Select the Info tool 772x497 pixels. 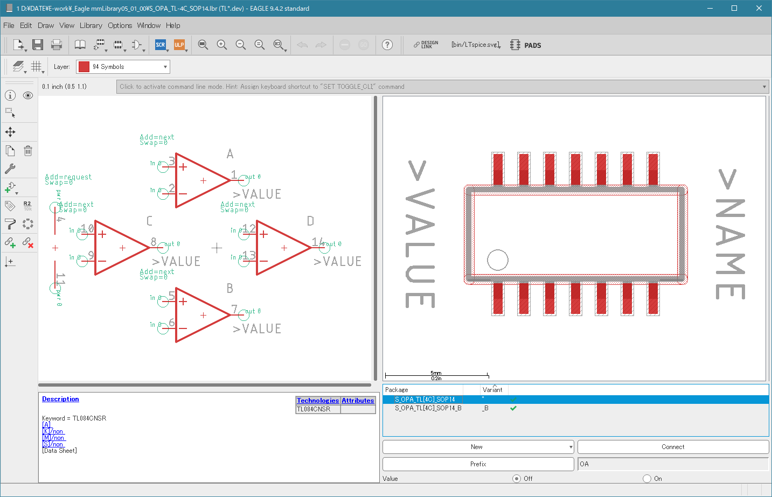[x=10, y=95]
